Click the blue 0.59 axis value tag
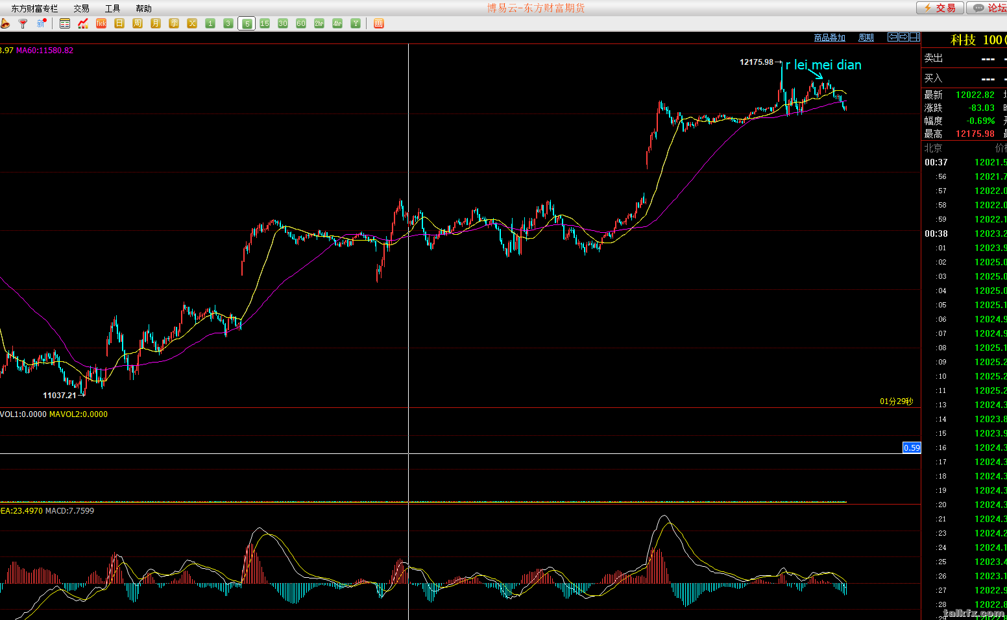Screen dimensions: 1007x620 tap(912, 447)
